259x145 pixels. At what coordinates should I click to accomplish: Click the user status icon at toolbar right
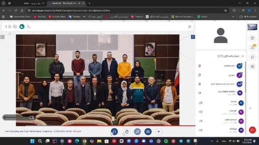click(190, 27)
